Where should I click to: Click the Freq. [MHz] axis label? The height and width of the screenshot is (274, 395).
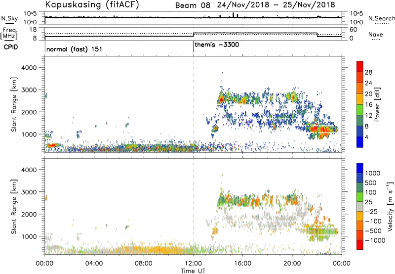point(9,33)
